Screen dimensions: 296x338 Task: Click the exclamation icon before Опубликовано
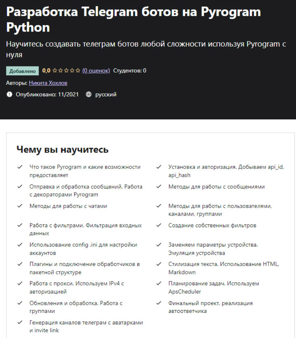pos(10,94)
